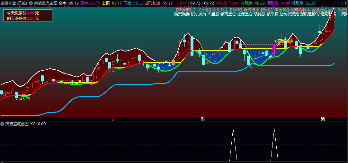Click the green 减 marker icon
This screenshot has width=348, height=163.
coord(323,119)
